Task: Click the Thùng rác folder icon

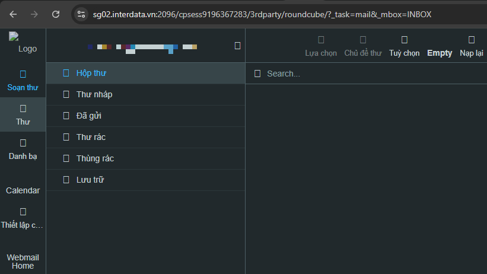Action: coord(66,158)
